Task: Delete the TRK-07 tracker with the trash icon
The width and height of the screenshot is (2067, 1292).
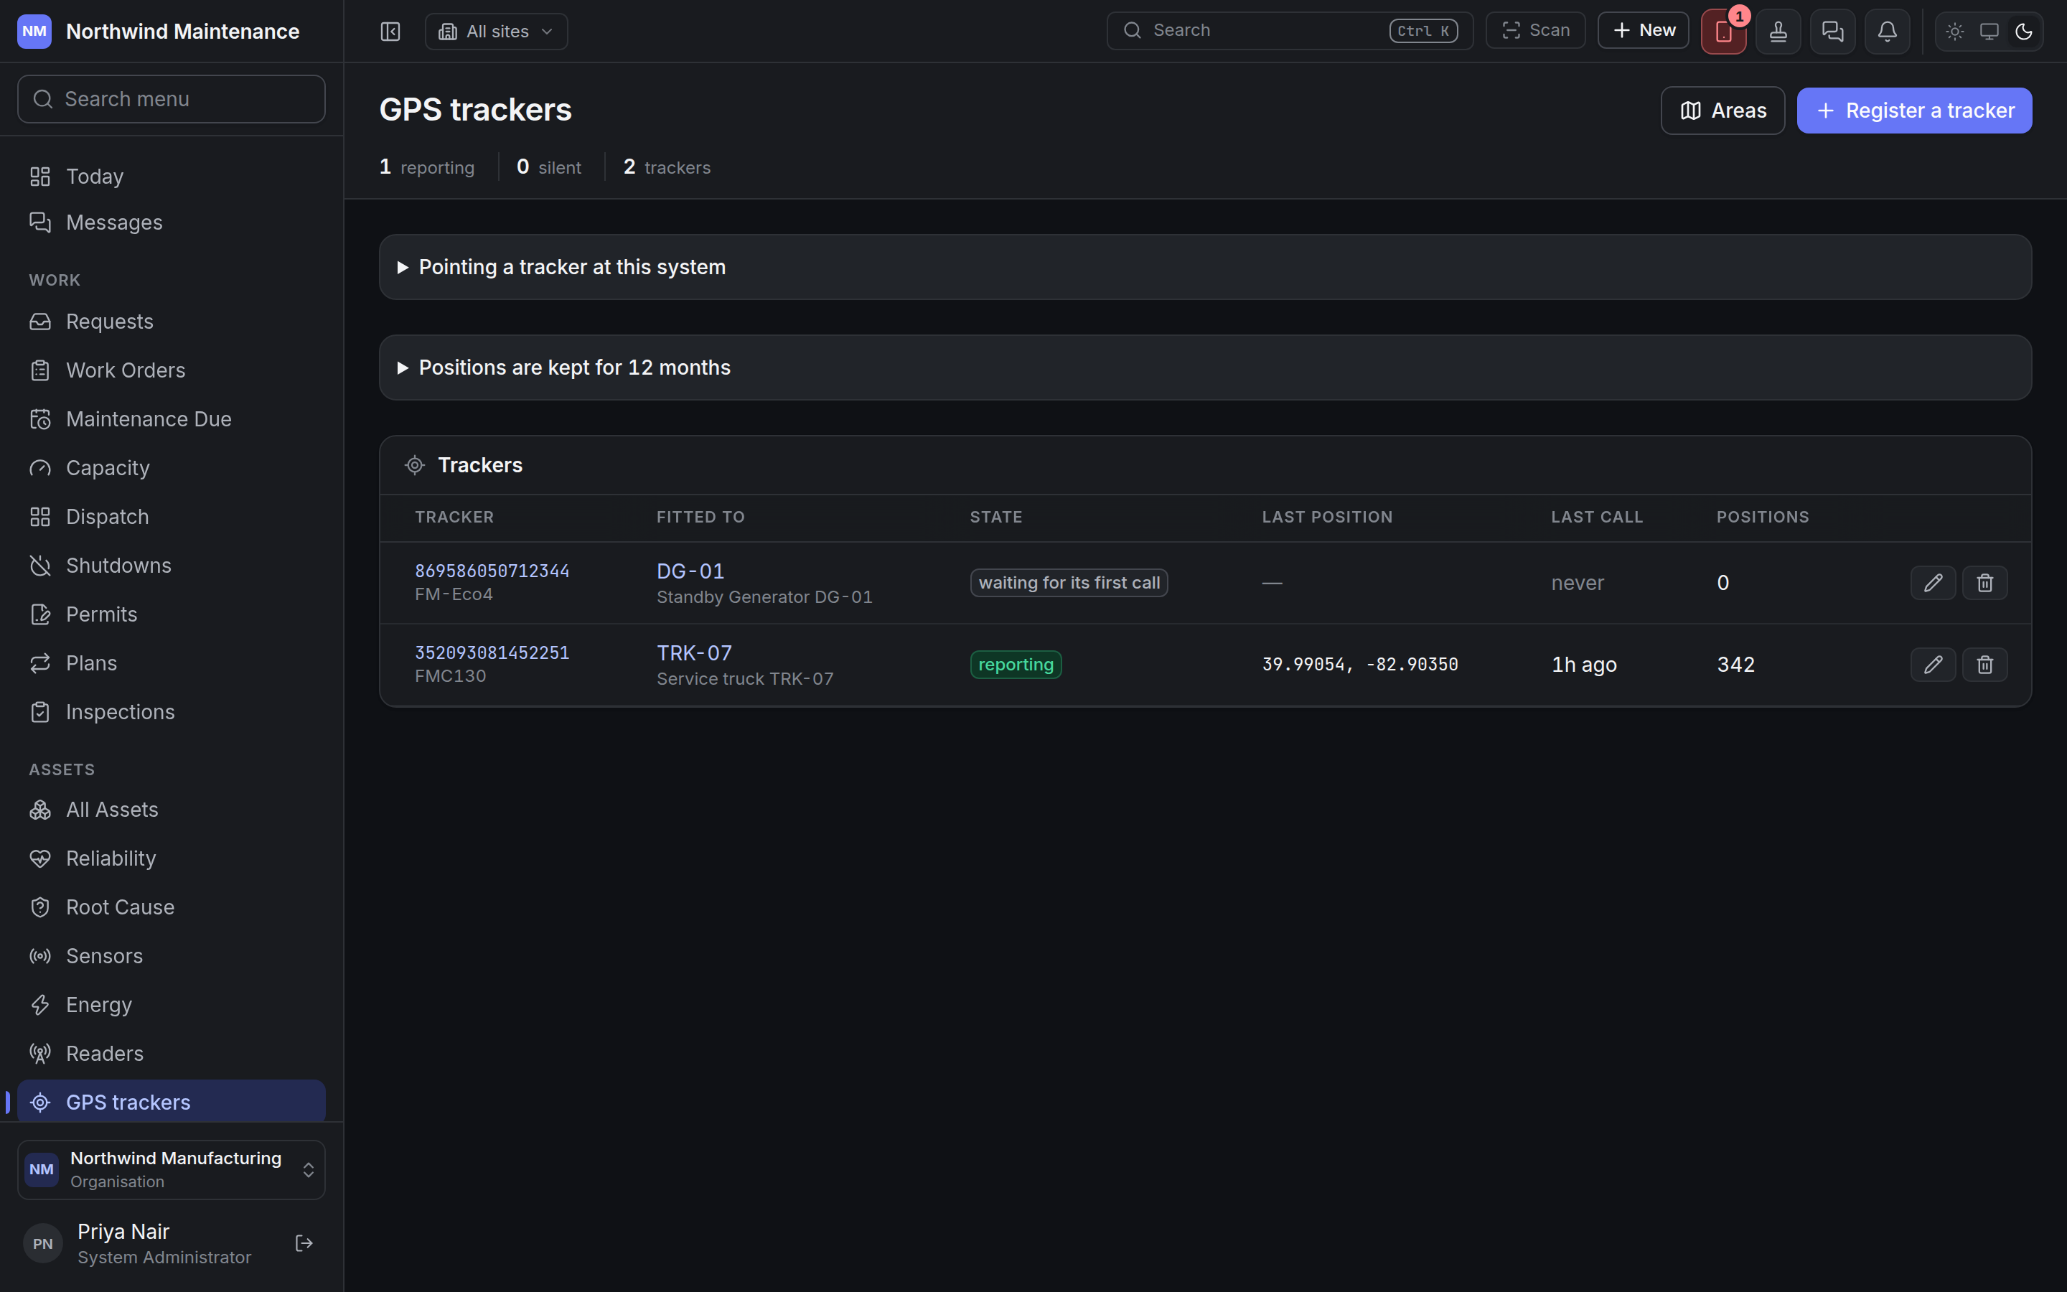Action: point(1985,665)
